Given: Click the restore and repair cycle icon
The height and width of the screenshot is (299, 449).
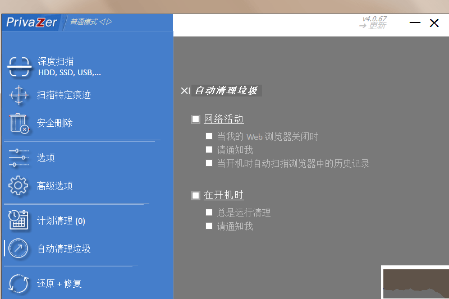Looking at the screenshot, I should pos(19,283).
